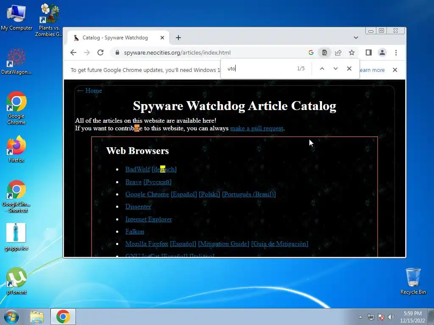Open the Dissenter article
Viewport: 434px width, 325px height.
tap(138, 207)
